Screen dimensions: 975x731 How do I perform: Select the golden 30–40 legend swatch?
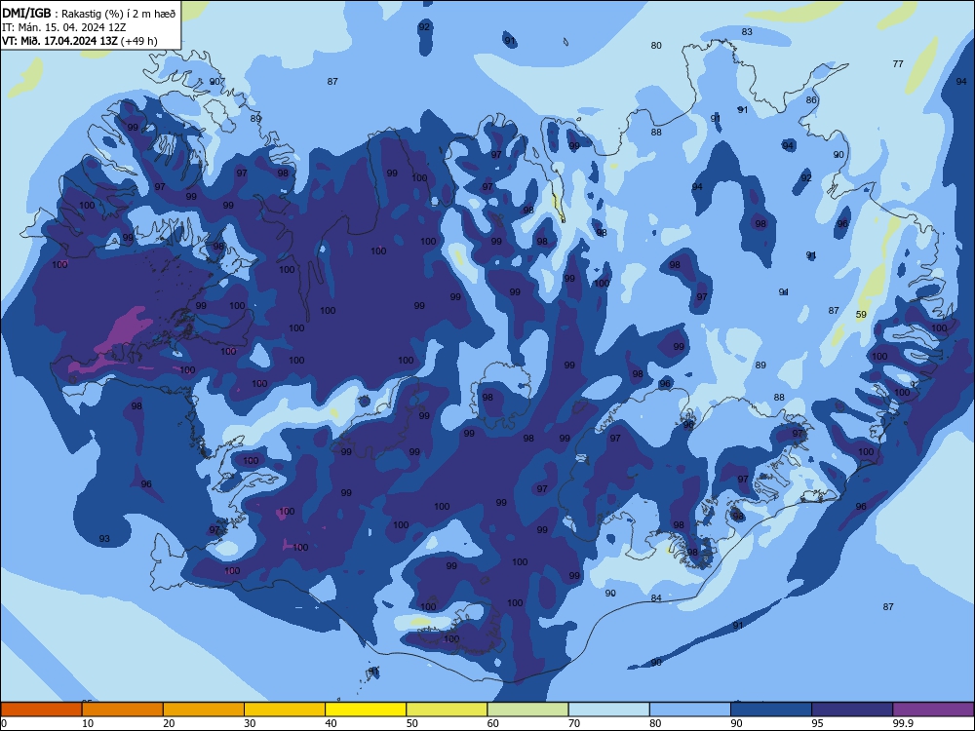tap(285, 710)
